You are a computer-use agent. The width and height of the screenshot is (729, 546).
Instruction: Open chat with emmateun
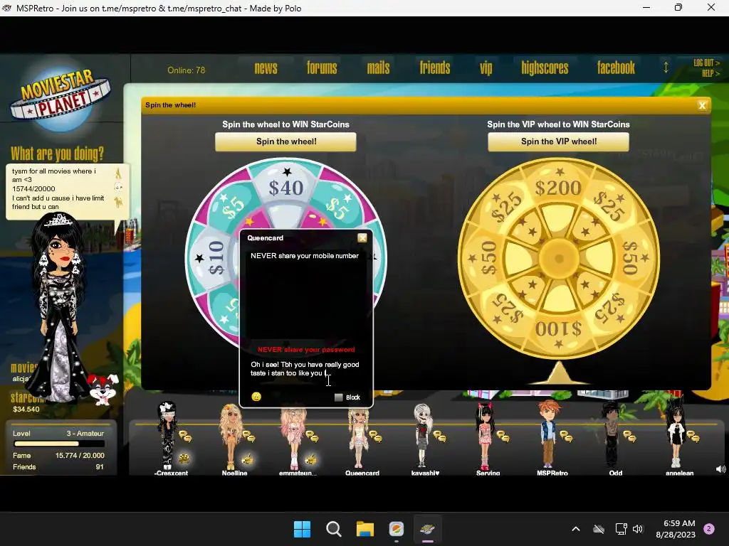pyautogui.click(x=312, y=437)
